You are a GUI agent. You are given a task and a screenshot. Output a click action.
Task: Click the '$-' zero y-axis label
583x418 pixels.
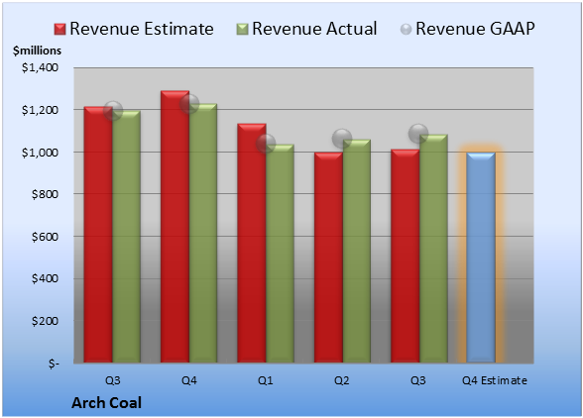[x=54, y=364]
